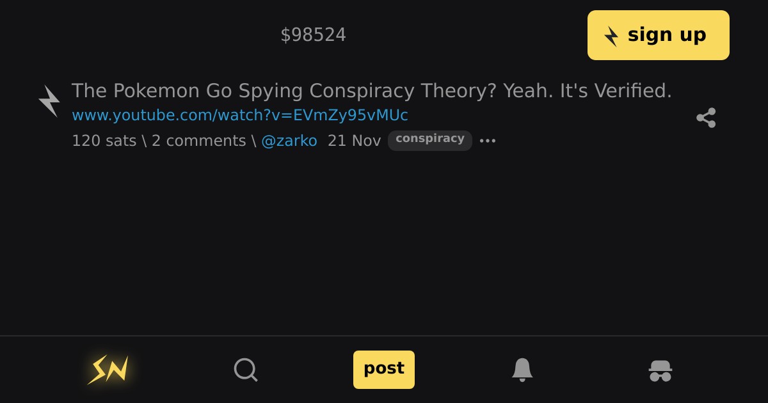The height and width of the screenshot is (403, 768).
Task: Go home via the SN logo
Action: click(108, 370)
